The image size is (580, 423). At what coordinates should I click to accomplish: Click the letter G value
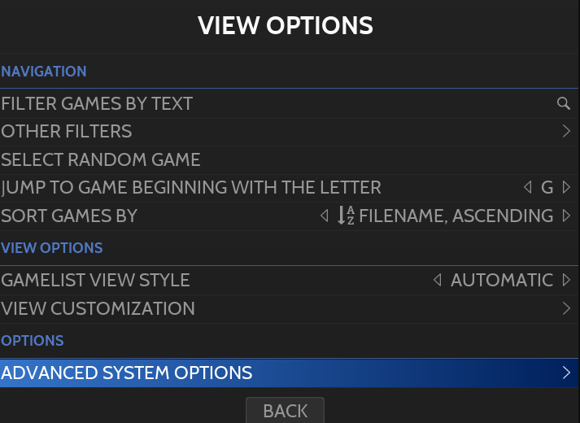pos(547,188)
